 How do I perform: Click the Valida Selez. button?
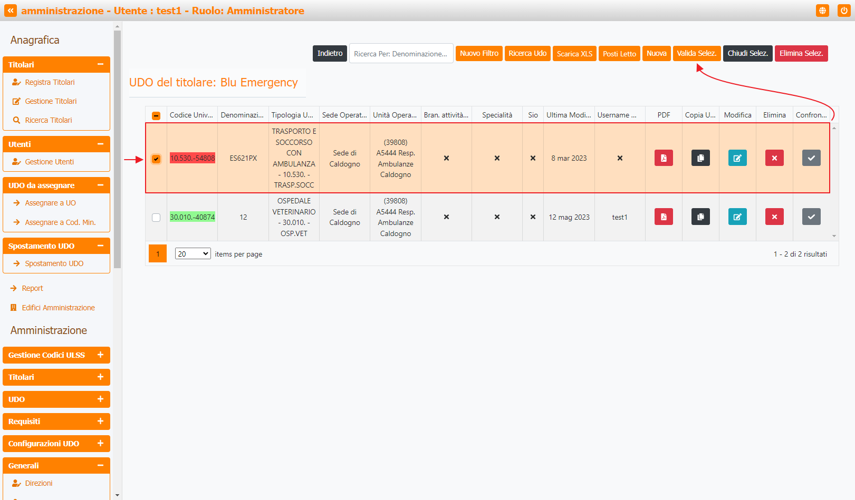[x=696, y=53]
